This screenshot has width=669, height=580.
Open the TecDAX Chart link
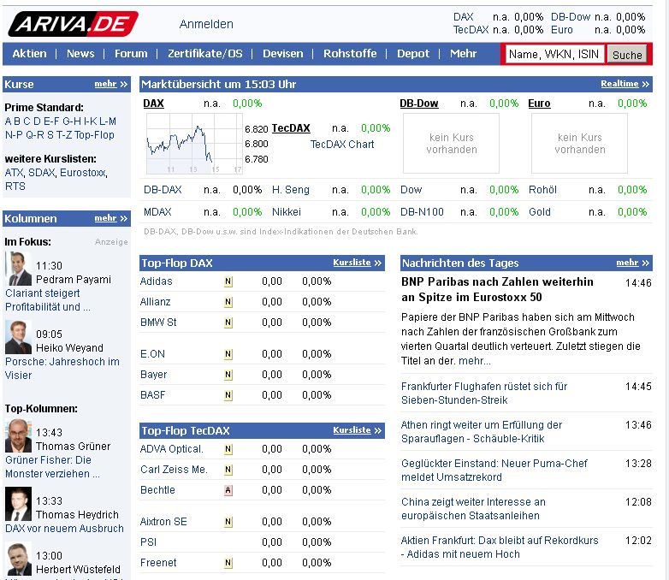(x=342, y=145)
